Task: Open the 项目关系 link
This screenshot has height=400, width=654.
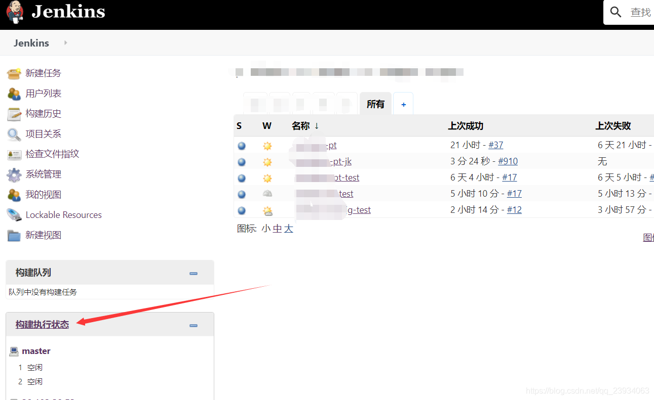Action: pos(44,134)
